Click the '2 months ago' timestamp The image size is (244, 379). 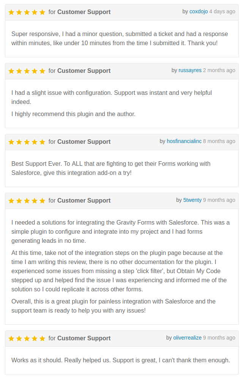click(219, 70)
